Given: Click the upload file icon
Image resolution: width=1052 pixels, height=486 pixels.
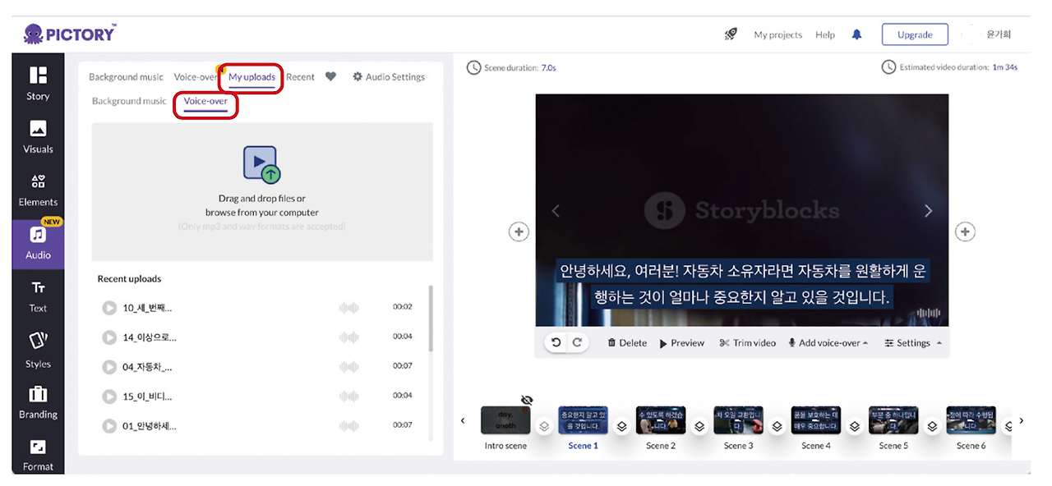Looking at the screenshot, I should tap(261, 164).
